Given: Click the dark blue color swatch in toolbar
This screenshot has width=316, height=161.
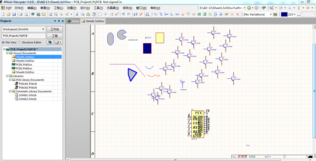Looking at the screenshot, I should (284, 14).
